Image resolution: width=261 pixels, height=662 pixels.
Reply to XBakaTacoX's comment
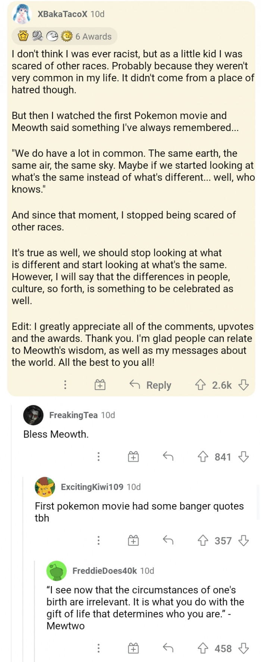point(150,385)
